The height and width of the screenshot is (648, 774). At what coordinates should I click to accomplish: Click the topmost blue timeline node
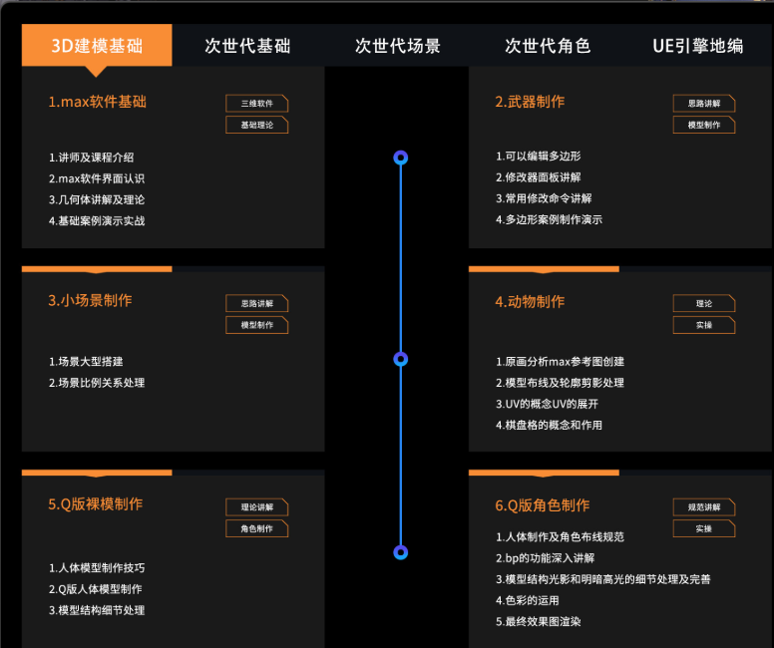tap(401, 158)
